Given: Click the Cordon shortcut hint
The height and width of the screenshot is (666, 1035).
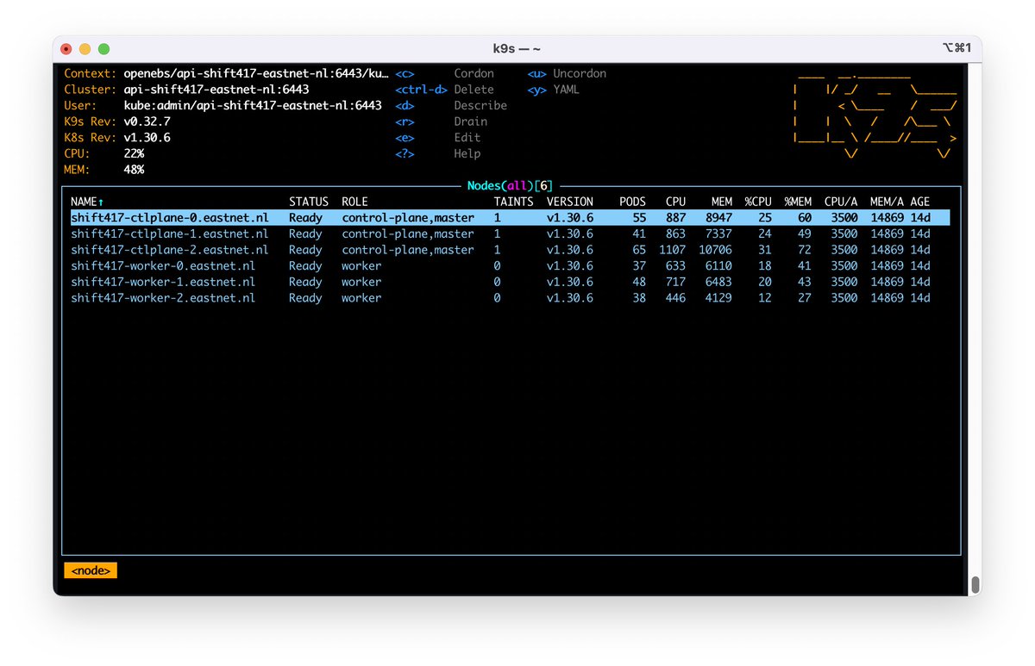Looking at the screenshot, I should pos(474,73).
